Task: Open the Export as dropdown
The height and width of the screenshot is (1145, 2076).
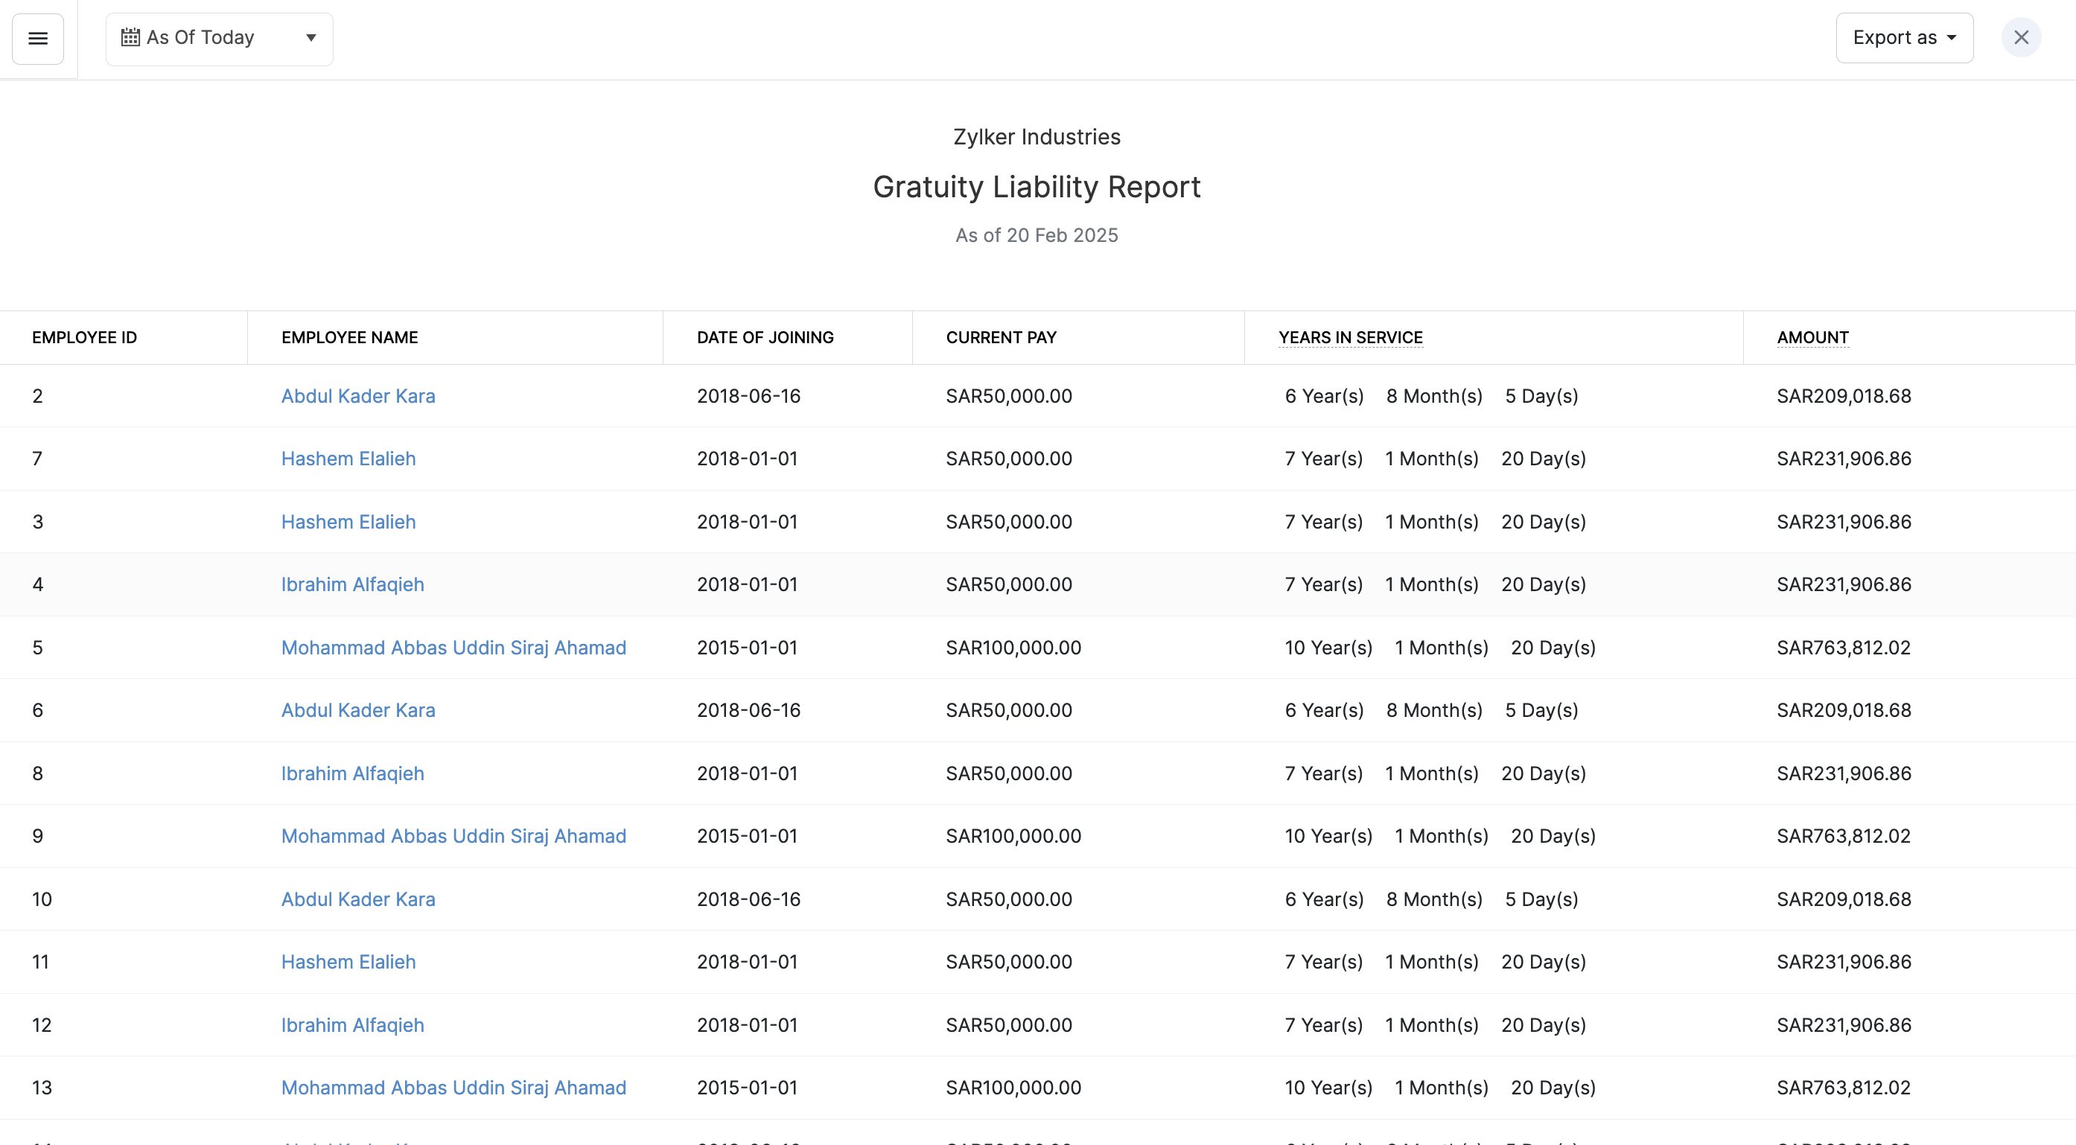Action: 1904,37
